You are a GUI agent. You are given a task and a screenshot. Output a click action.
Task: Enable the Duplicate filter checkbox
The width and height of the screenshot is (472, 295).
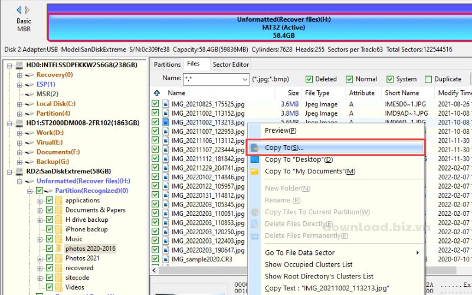tap(426, 79)
